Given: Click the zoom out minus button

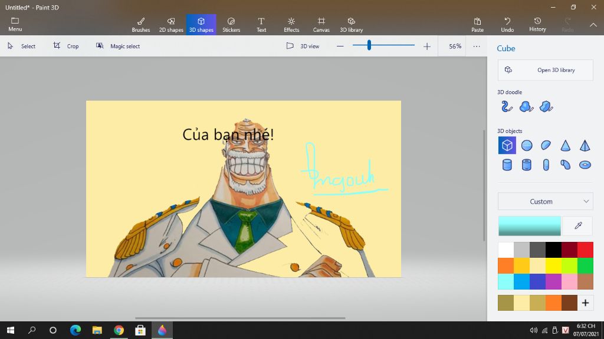Looking at the screenshot, I should point(340,46).
